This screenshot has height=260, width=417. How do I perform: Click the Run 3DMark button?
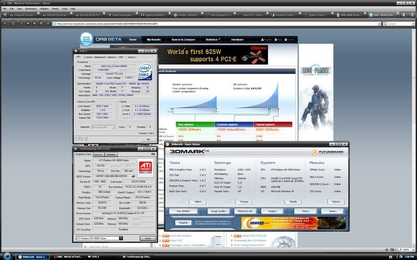coord(183,212)
